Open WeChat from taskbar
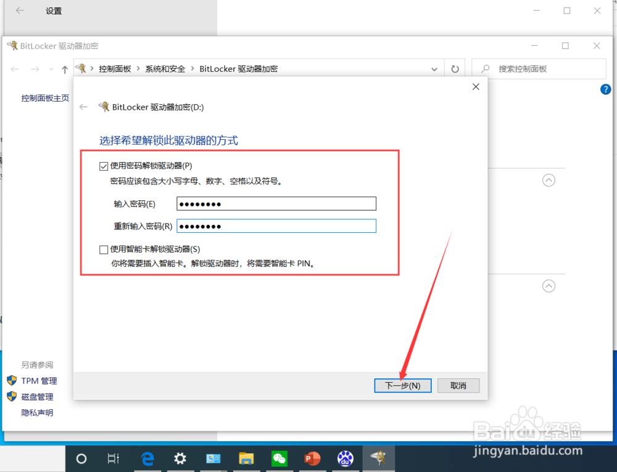Image resolution: width=617 pixels, height=472 pixels. pos(280,458)
